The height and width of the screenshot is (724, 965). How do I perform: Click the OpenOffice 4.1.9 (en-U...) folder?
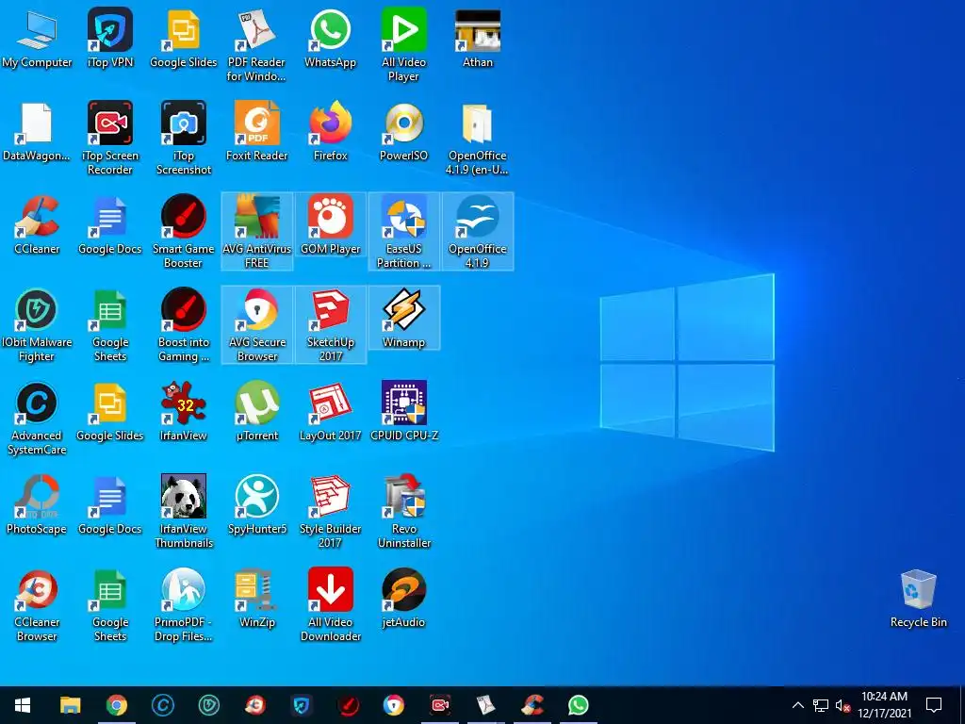478,140
